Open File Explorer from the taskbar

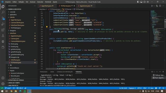[16, 91]
